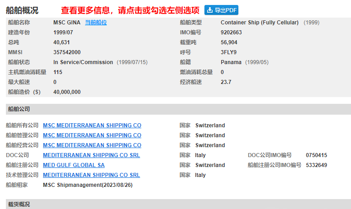Viewport: 351px width, 209px height.
Task: Select the ship type Container Ship (Fully Cellular)
Action: [x=260, y=23]
